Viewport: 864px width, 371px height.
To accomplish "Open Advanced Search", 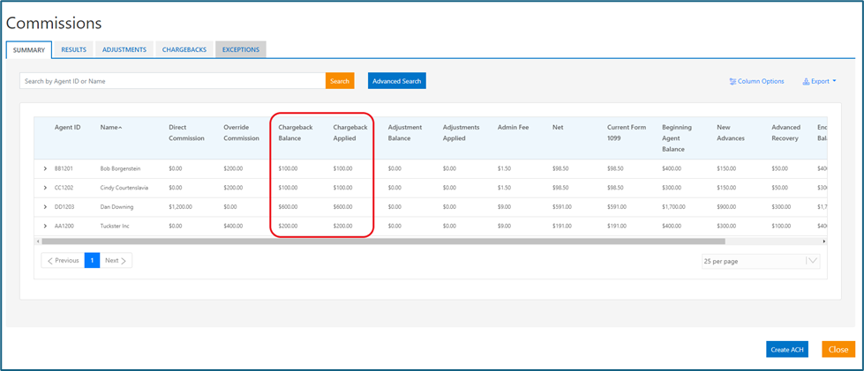I will coord(397,81).
